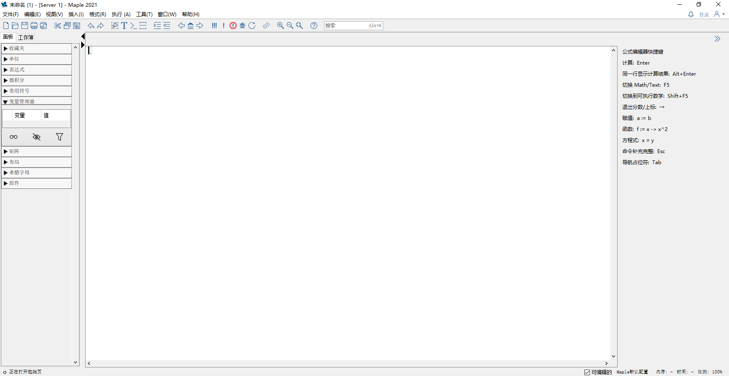Viewport: 729px width, 376px height.
Task: Click the home icon in the toolbar
Action: (191, 26)
